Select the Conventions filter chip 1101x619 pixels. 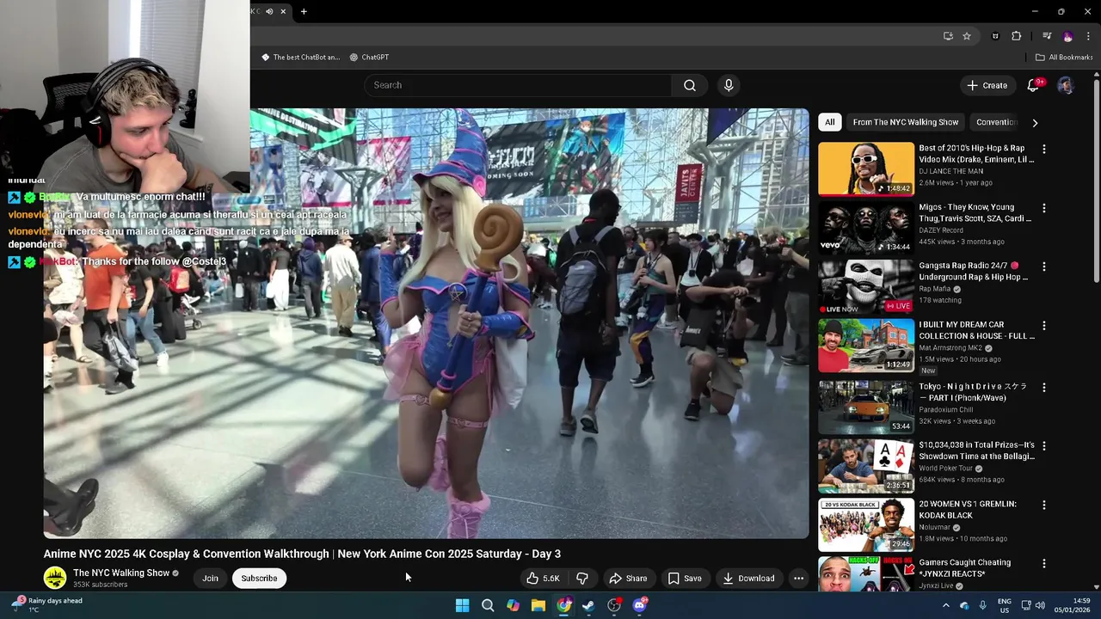(x=996, y=122)
